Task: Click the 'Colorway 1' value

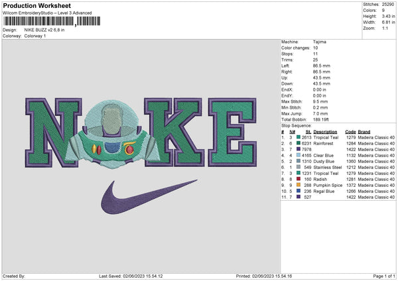Action: tap(35, 36)
